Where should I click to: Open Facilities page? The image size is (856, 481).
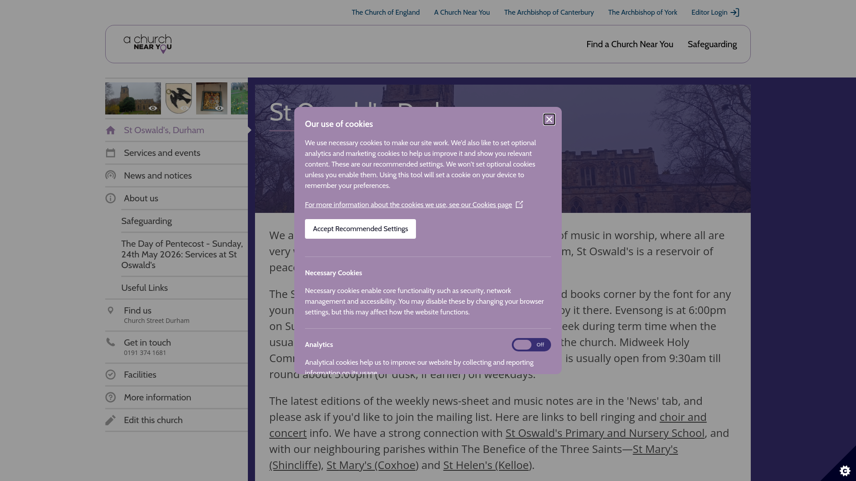[177, 375]
